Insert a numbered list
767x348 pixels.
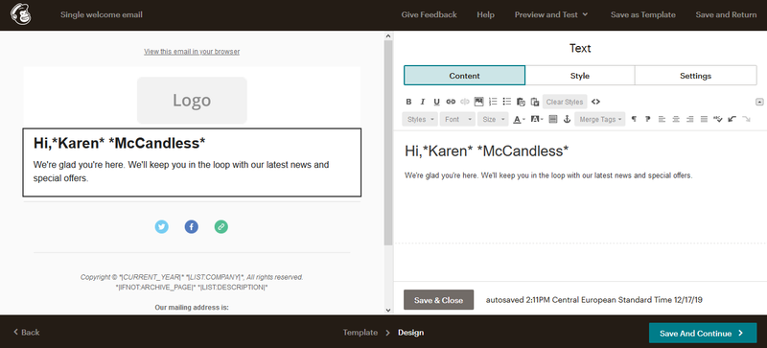pos(493,102)
